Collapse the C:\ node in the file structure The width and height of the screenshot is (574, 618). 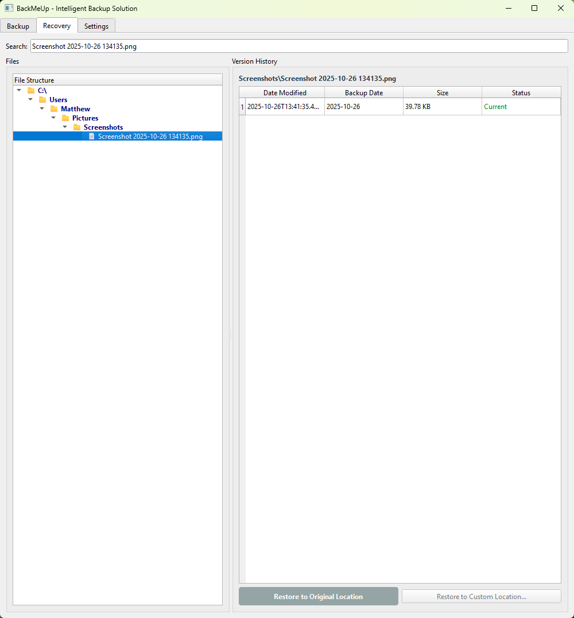[x=19, y=90]
